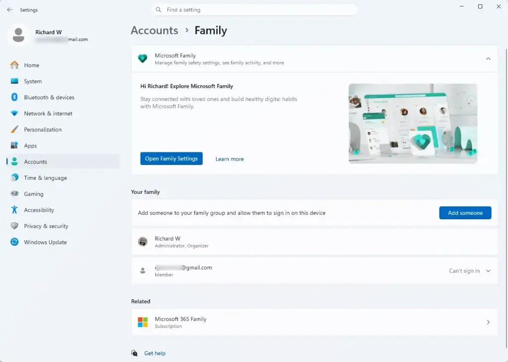Maximize the Settings window
Screen dimensions: 508x362
click(480, 6)
